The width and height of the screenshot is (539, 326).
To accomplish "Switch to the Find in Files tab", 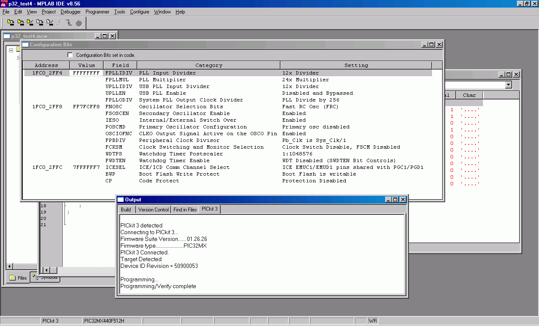I will pyautogui.click(x=185, y=210).
